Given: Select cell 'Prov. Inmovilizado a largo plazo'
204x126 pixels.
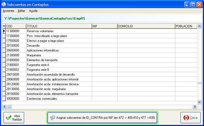Looking at the screenshot, I should 59,36.
